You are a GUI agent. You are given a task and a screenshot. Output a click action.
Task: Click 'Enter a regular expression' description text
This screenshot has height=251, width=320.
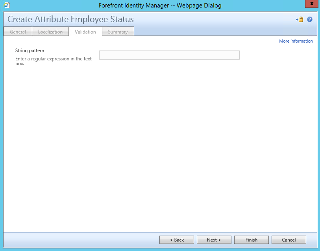[54, 61]
